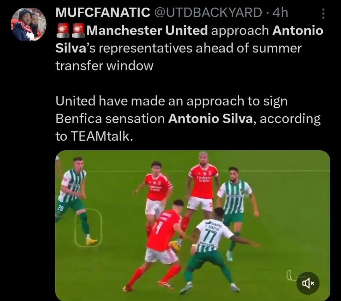Unmute the video with the speaker icon
The image size is (341, 301).
pos(308,283)
